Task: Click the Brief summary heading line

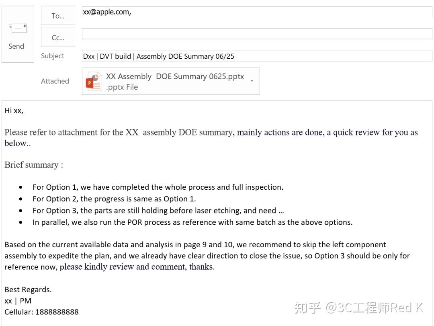Action: click(x=34, y=165)
